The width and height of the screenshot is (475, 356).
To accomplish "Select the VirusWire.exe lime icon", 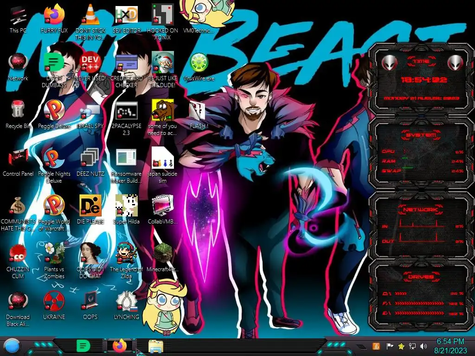I will (199, 63).
